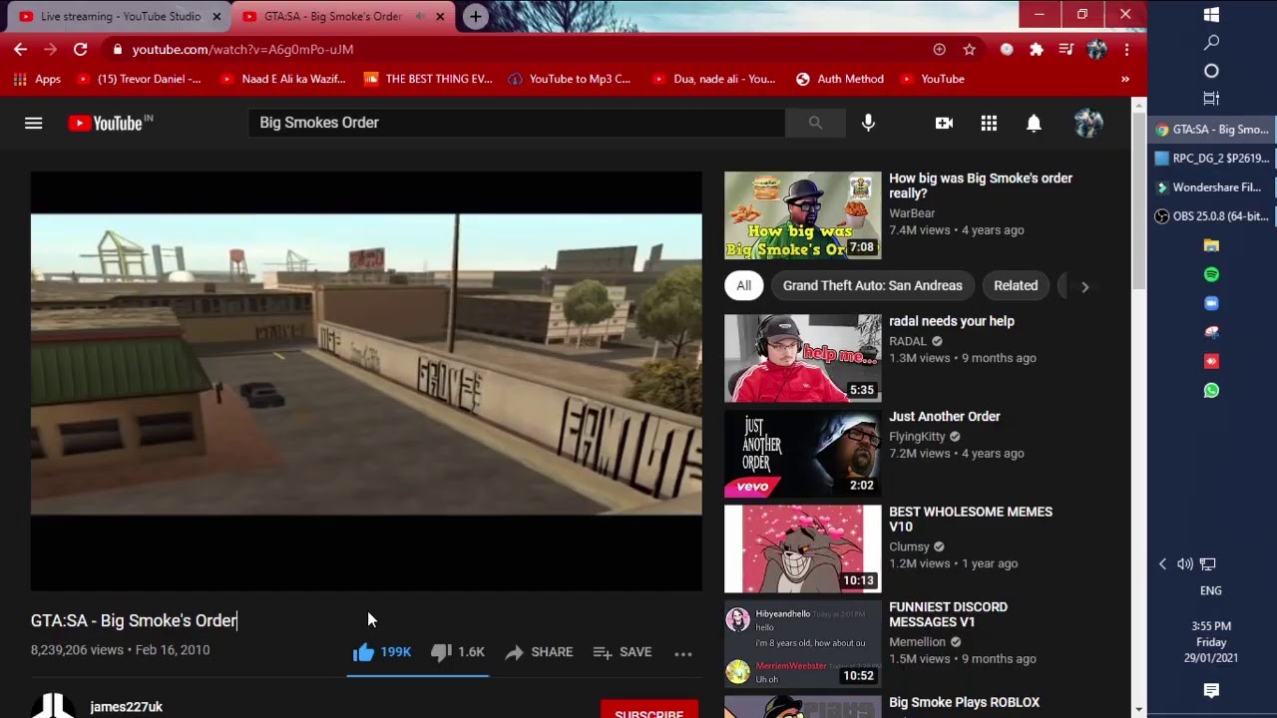Open the james227uk channel name link
Viewport: 1277px width, 718px height.
tap(127, 707)
